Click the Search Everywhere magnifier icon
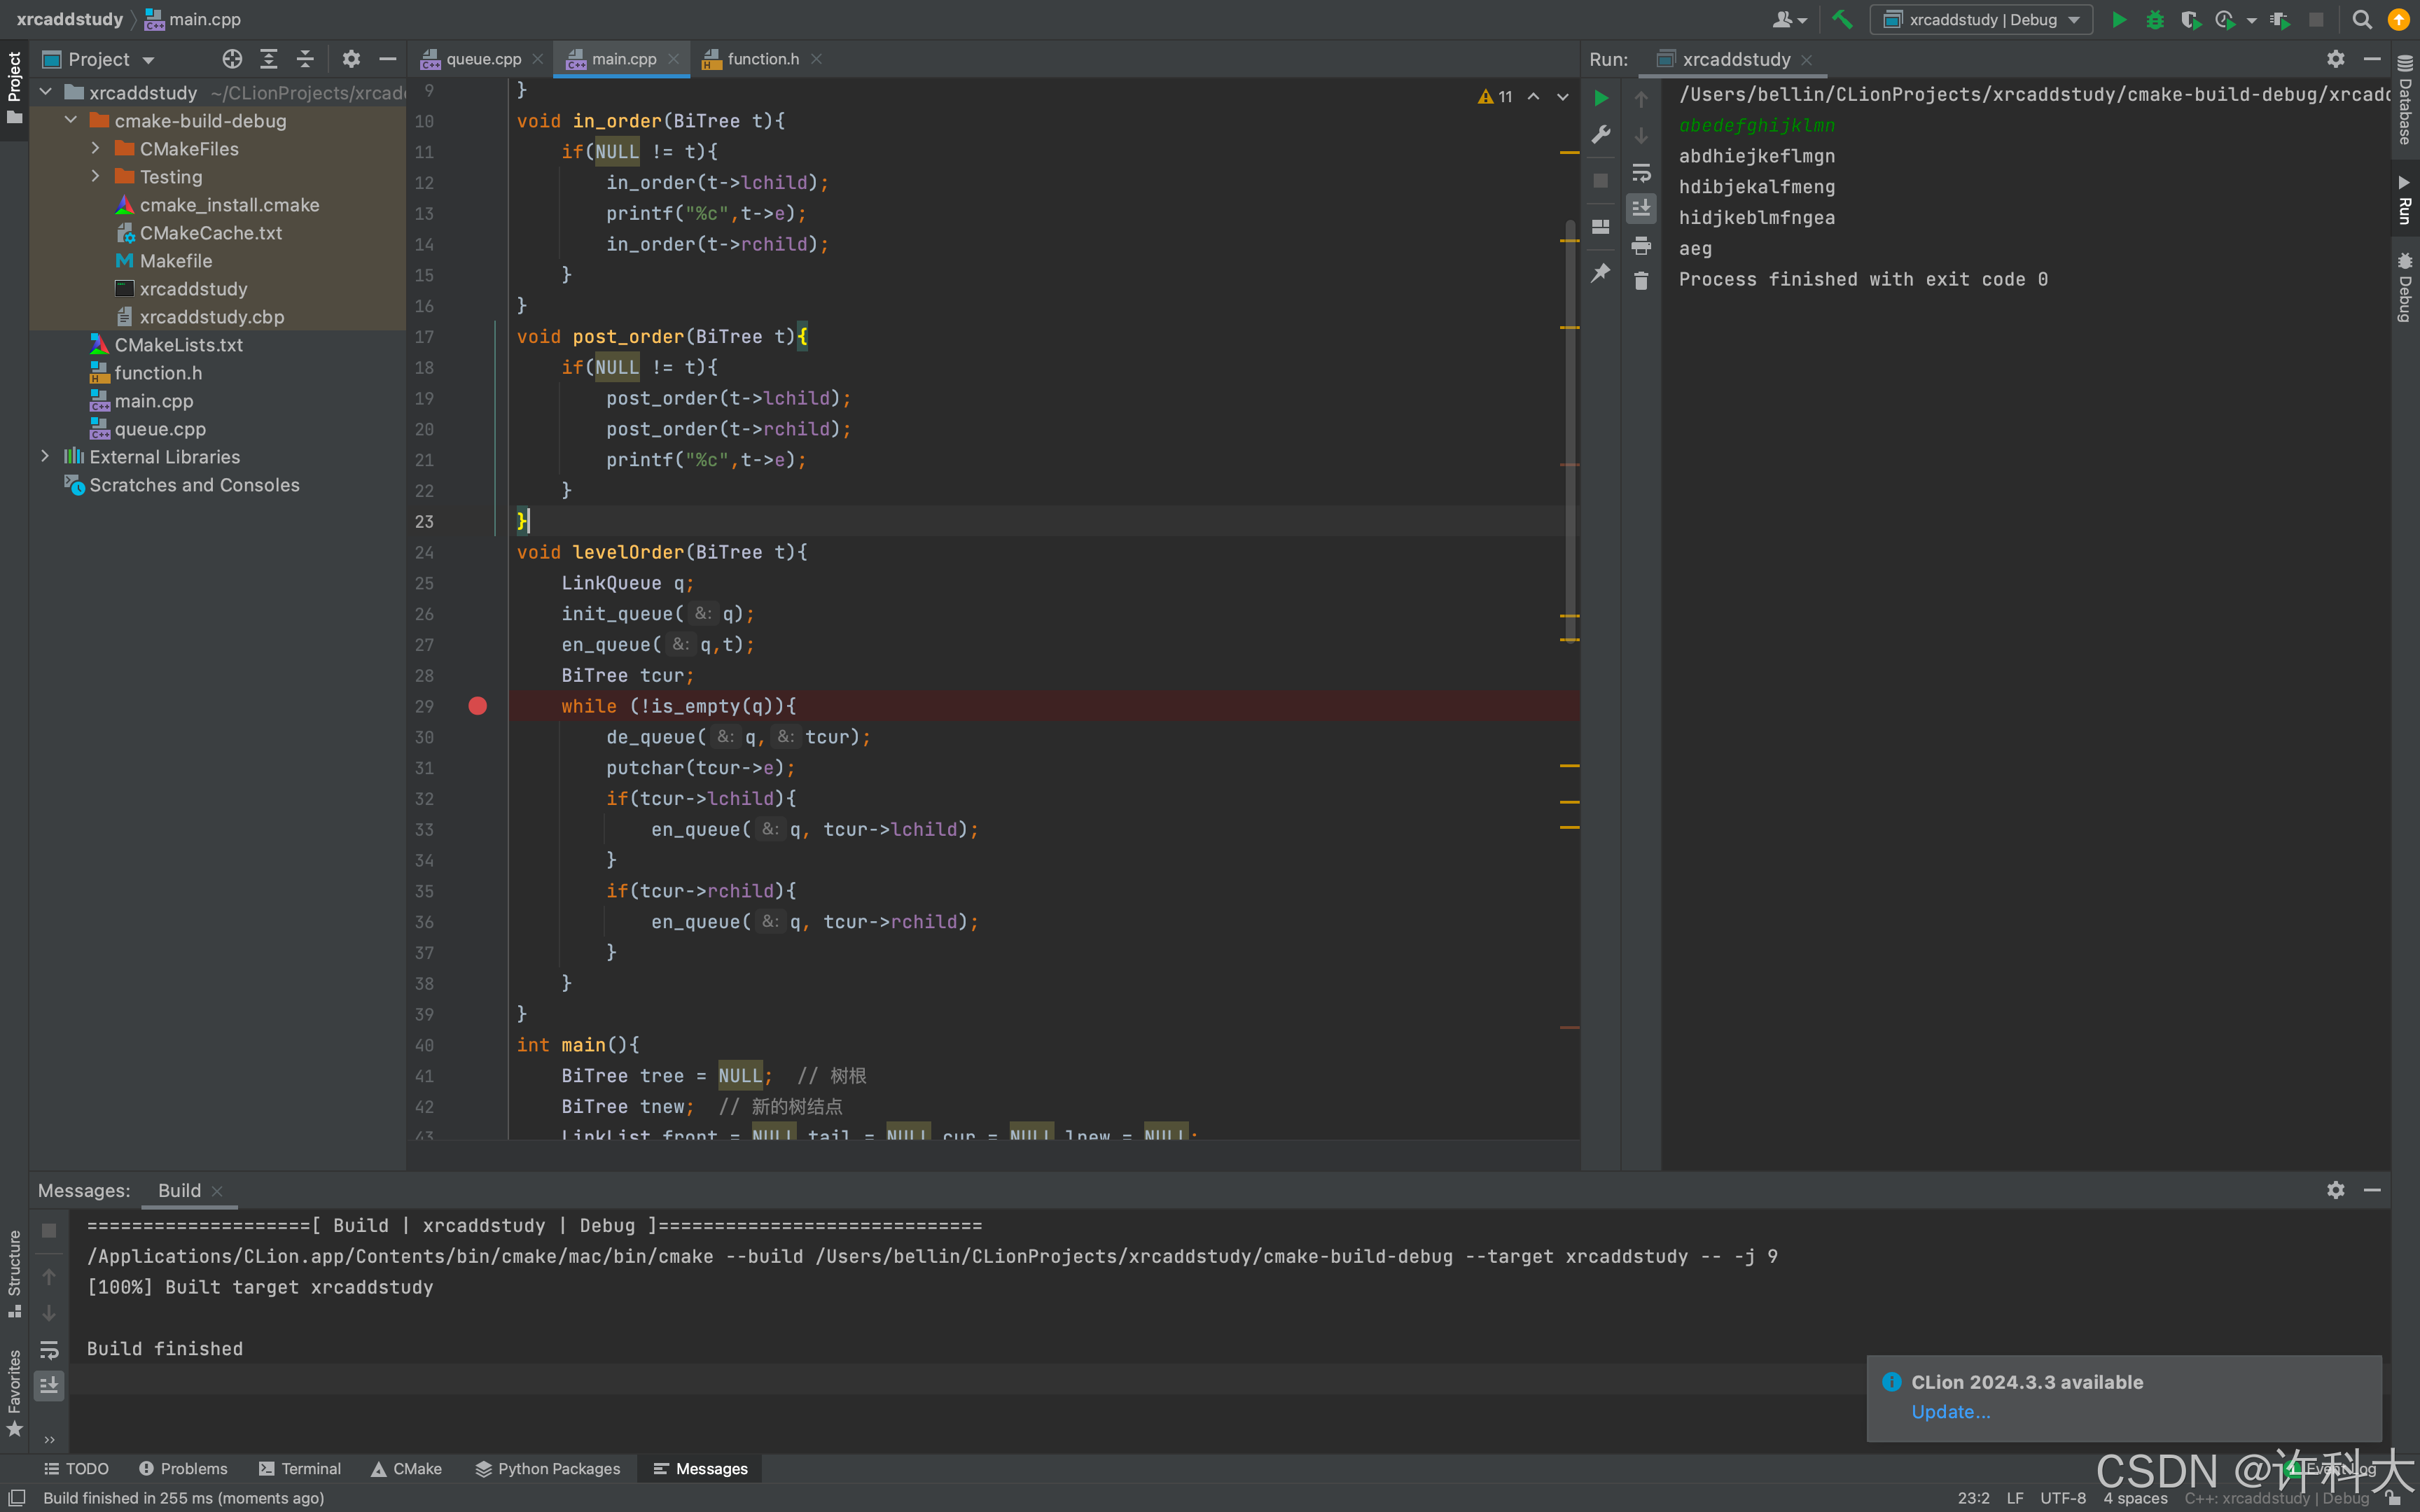Viewport: 2420px width, 1512px height. [2362, 20]
